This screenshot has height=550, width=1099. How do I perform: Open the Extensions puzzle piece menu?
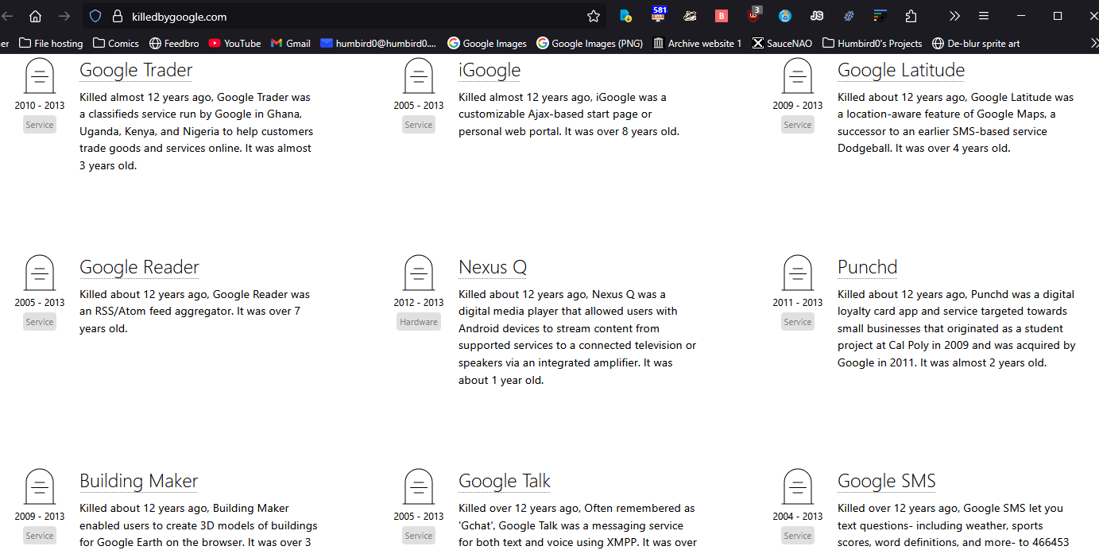(x=911, y=16)
